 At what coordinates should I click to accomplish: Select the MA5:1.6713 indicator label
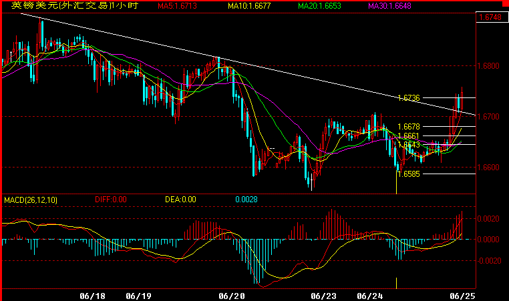[177, 6]
